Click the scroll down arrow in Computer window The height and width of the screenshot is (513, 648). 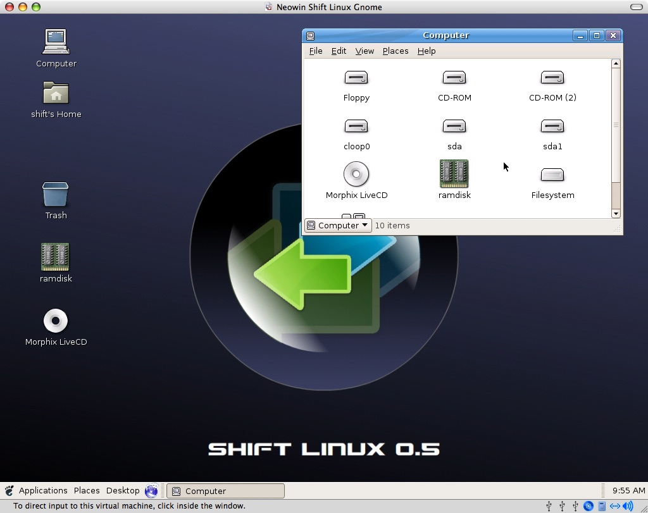(x=616, y=214)
